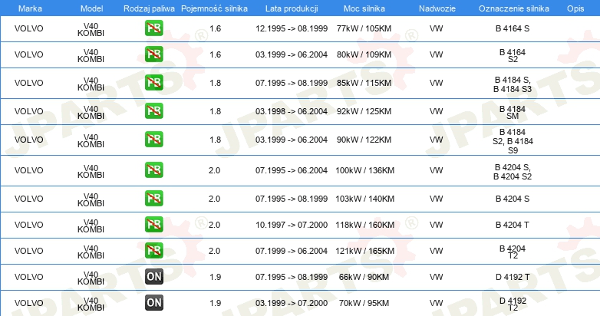
Task: Click the Rodzaj paliwa column header
Action: pos(150,8)
